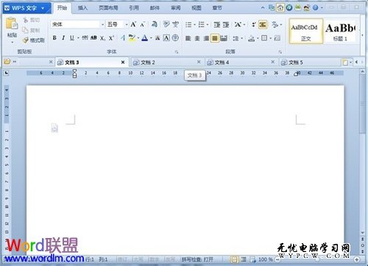Click the align right icon

coord(206,38)
